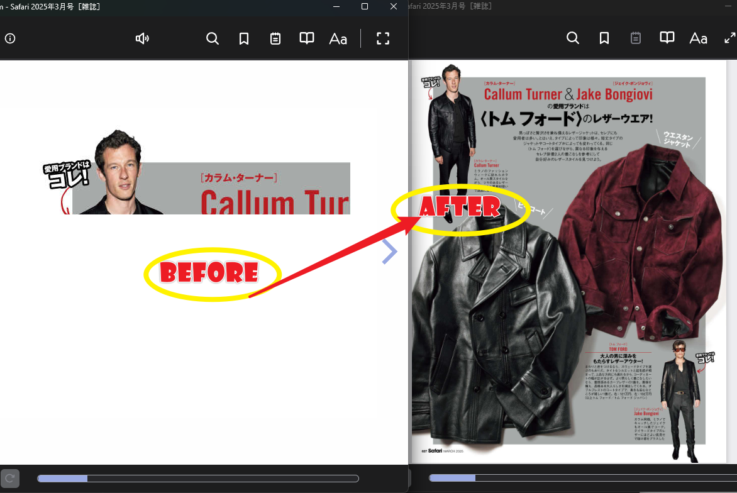Bookmark this page in the right window
The width and height of the screenshot is (737, 493).
click(604, 38)
